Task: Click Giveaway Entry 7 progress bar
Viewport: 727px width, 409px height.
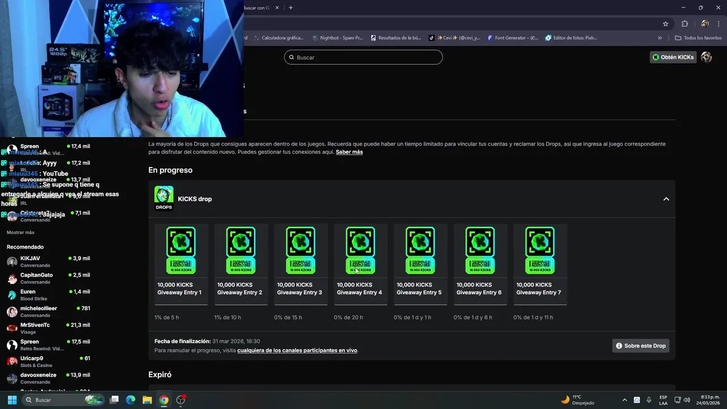Action: coord(540,304)
